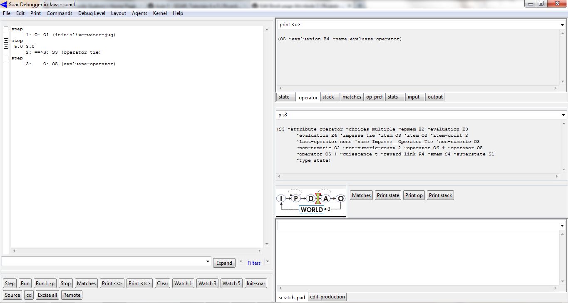Open the p s3 command history dropdown
The image size is (568, 303).
(x=563, y=115)
